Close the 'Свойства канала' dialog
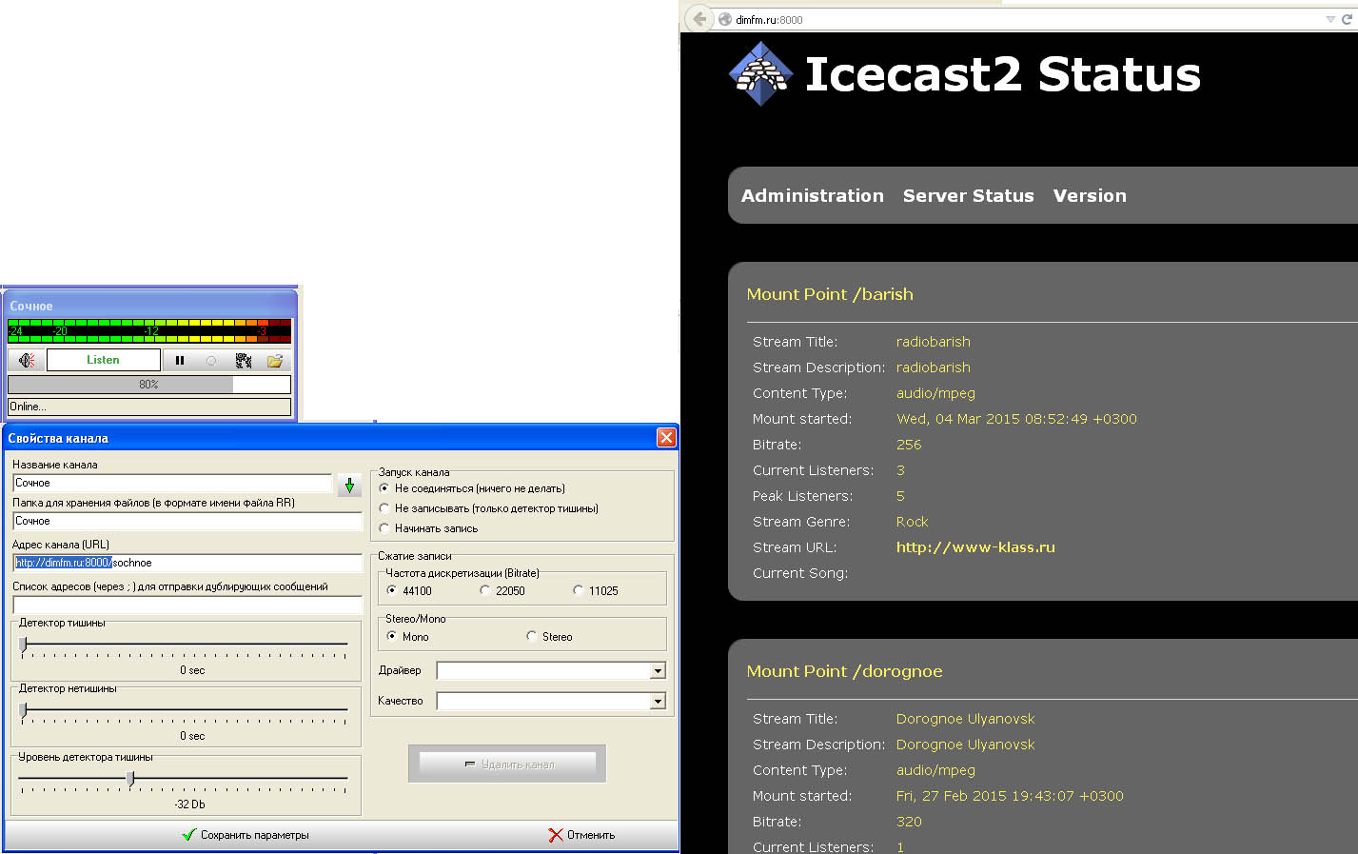Screen dimensions: 1358x854 tap(666, 437)
